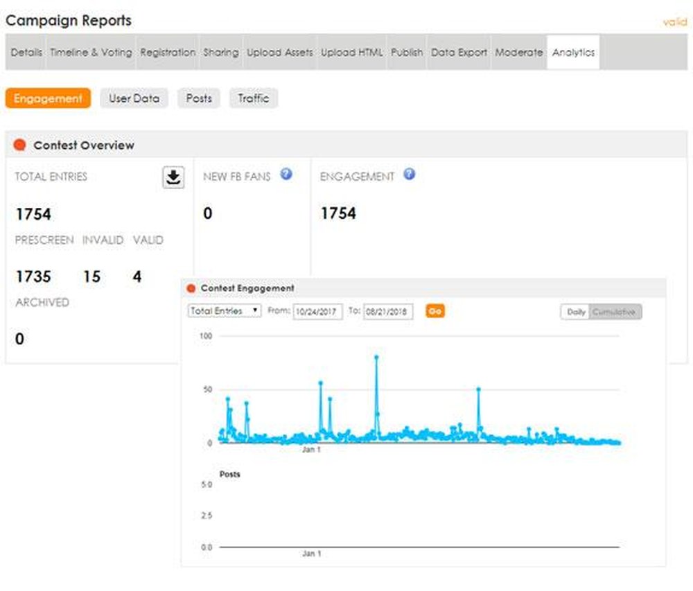Open the Sharing tab

[220, 53]
